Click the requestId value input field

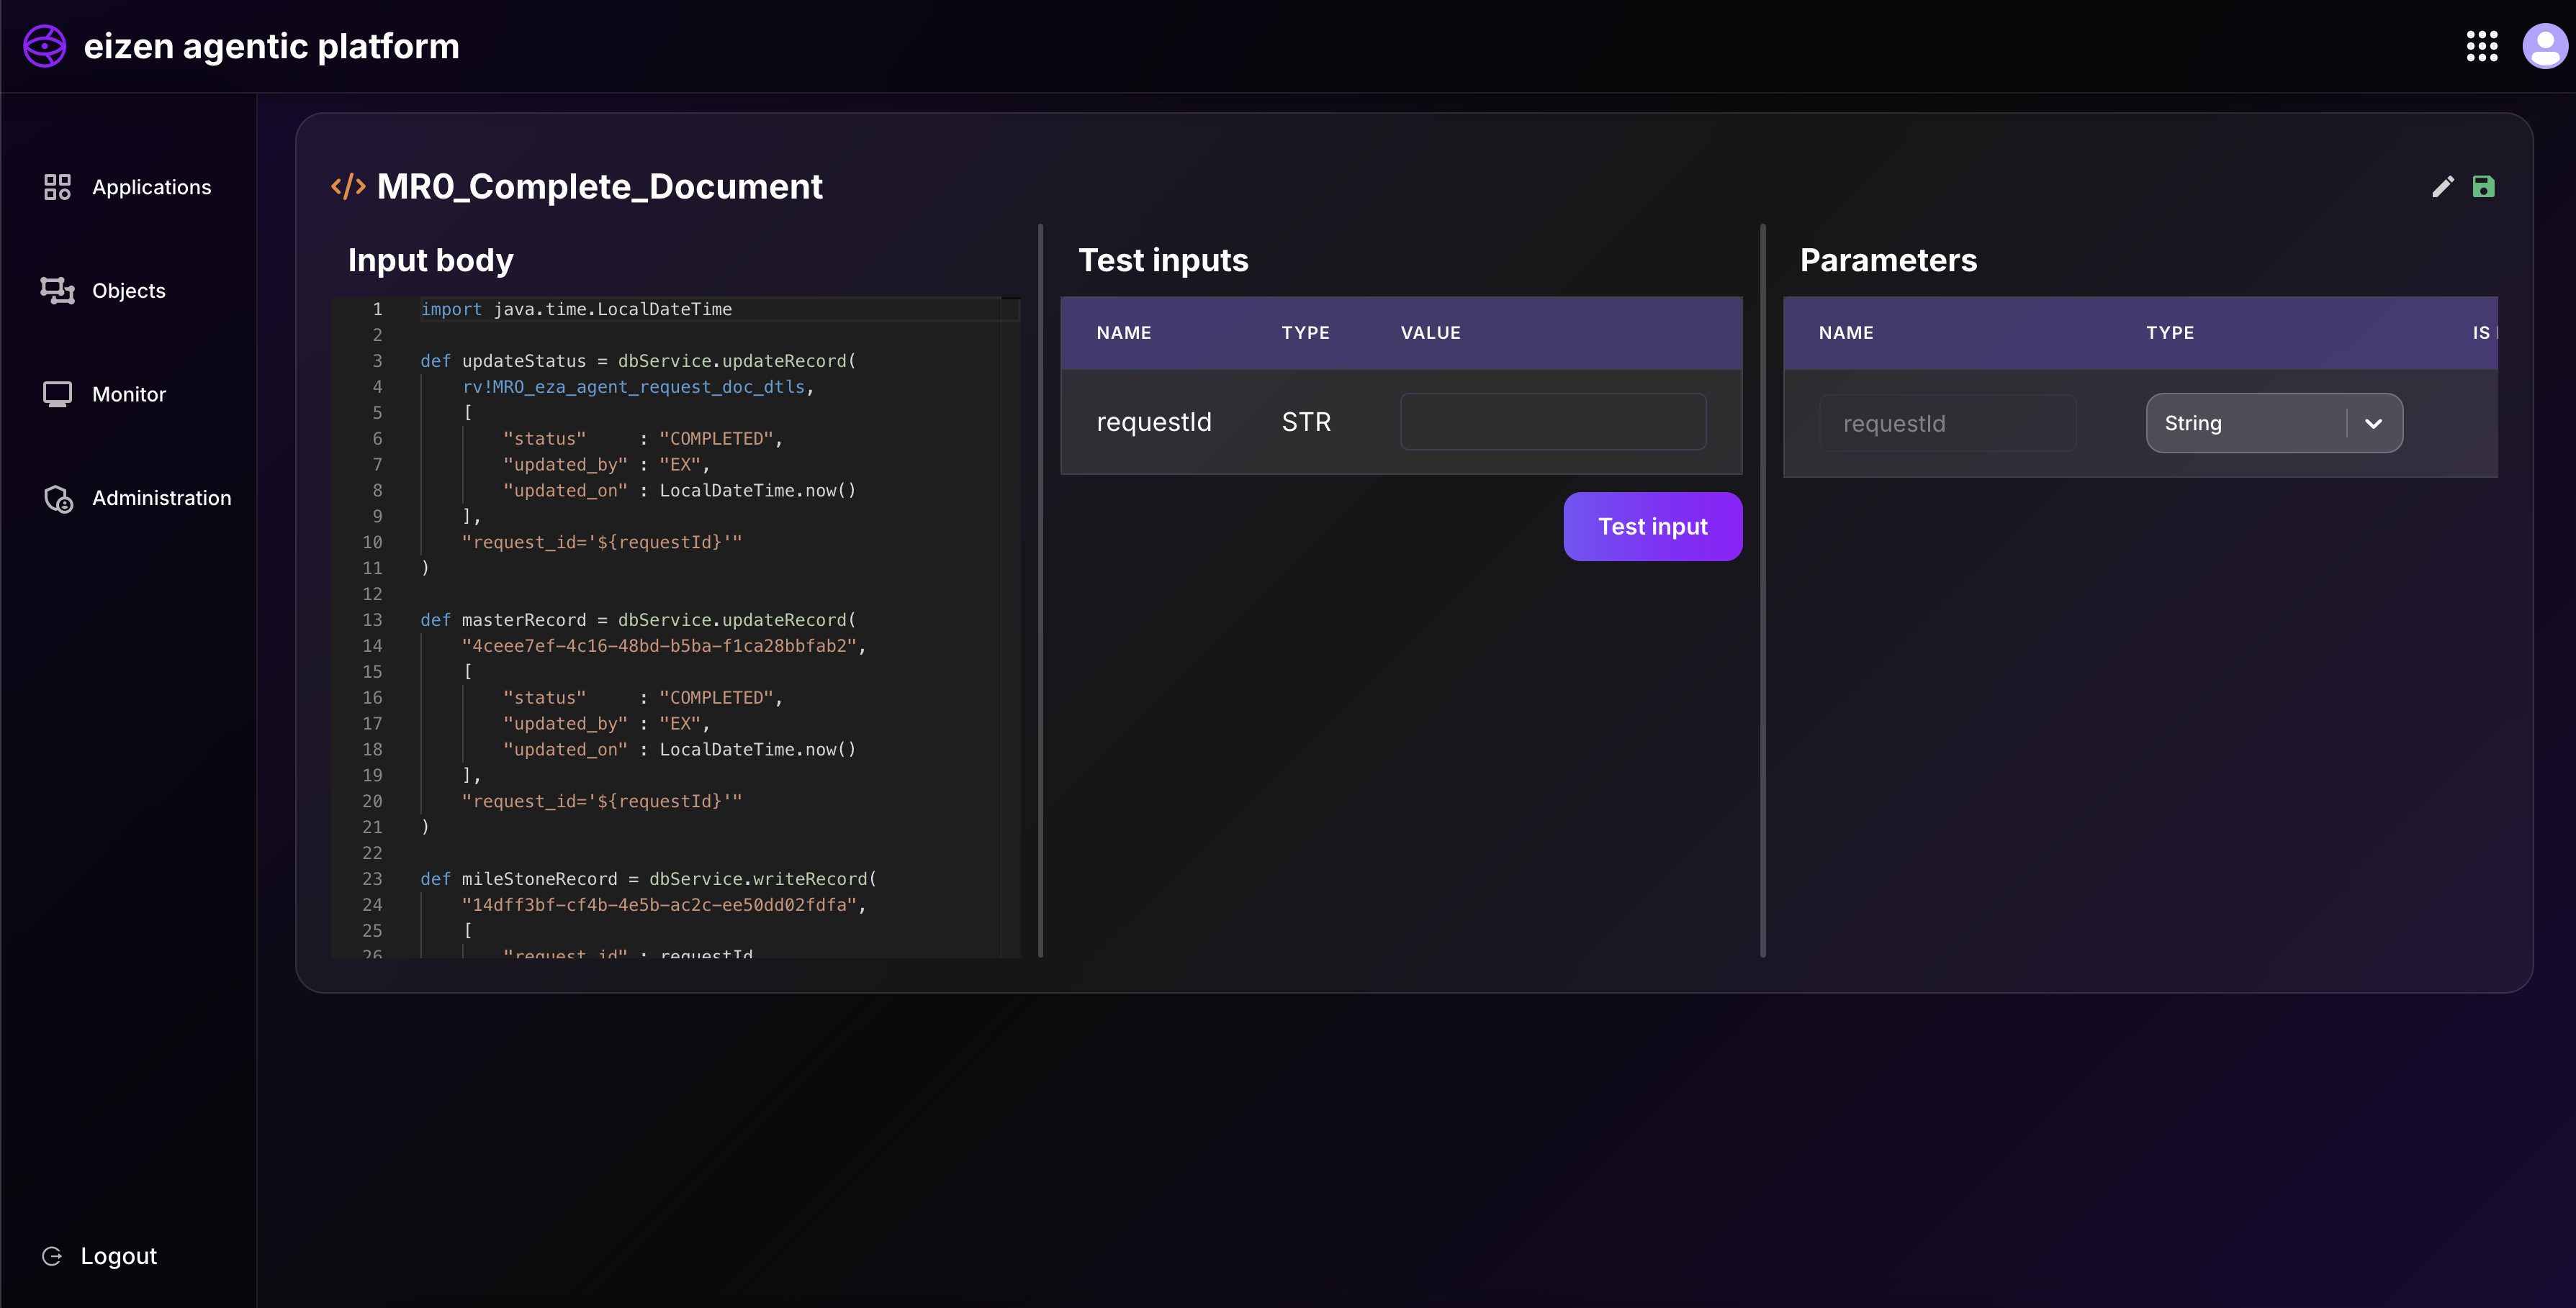1552,422
